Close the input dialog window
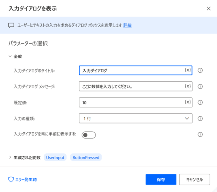Image resolution: width=217 pixels, height=192 pixels. point(209,9)
